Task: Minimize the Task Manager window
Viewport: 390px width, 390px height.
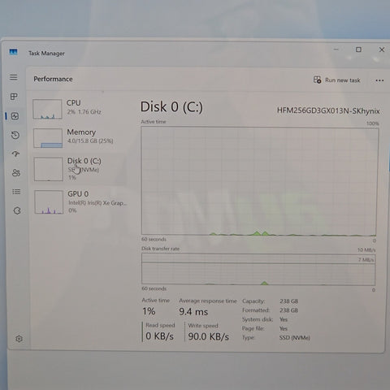Action: (x=336, y=50)
